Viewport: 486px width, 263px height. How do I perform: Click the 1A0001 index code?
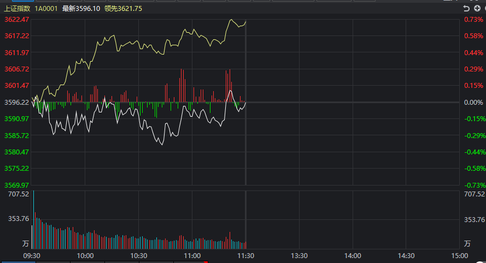(45, 9)
